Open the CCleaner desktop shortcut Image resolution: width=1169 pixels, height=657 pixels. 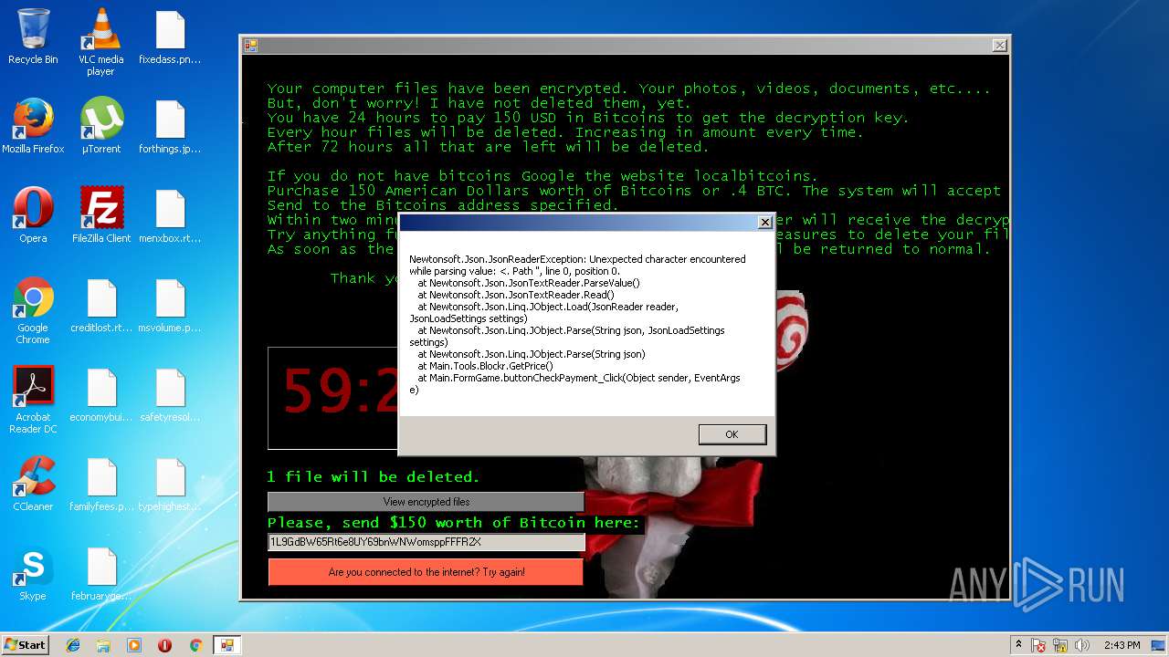[33, 484]
